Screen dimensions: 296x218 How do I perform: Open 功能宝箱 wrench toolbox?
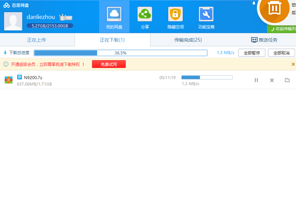pos(206,17)
